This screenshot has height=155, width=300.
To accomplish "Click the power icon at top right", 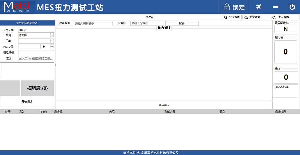I will pos(292,7).
